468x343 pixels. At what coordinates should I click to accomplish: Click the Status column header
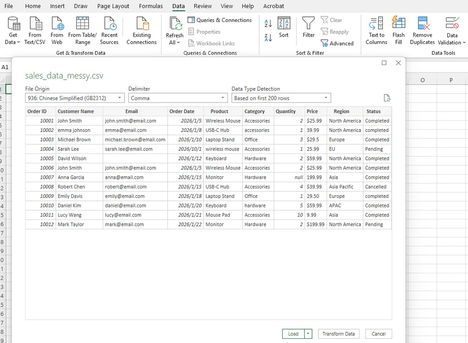tap(377, 111)
